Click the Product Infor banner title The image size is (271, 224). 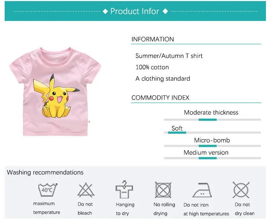point(135,11)
